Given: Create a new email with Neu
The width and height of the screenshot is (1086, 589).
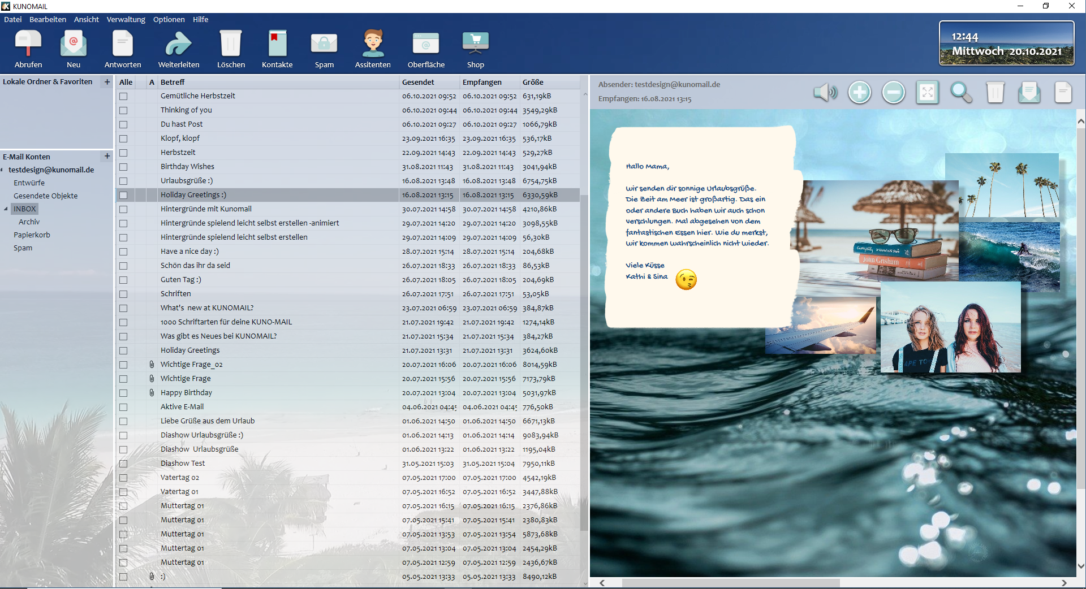Looking at the screenshot, I should point(74,44).
